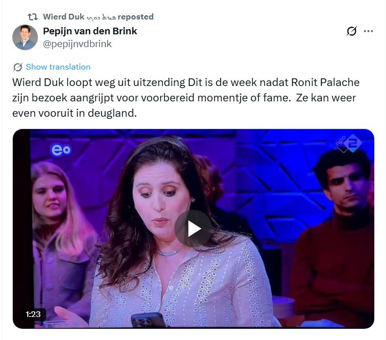Click the repost arrows icon above the post
This screenshot has height=340, width=386.
point(32,17)
